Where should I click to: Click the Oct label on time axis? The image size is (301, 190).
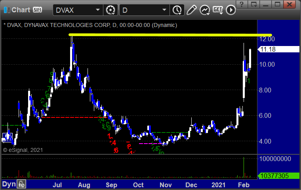coord(138,185)
